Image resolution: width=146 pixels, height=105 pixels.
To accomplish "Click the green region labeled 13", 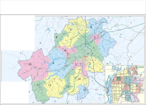I will [68, 87].
